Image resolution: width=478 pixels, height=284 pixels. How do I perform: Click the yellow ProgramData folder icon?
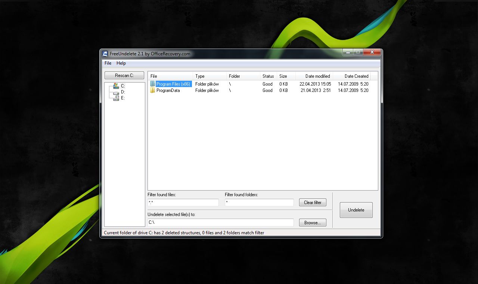152,90
